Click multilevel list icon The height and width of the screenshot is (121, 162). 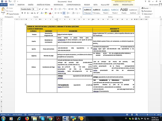click(64, 9)
